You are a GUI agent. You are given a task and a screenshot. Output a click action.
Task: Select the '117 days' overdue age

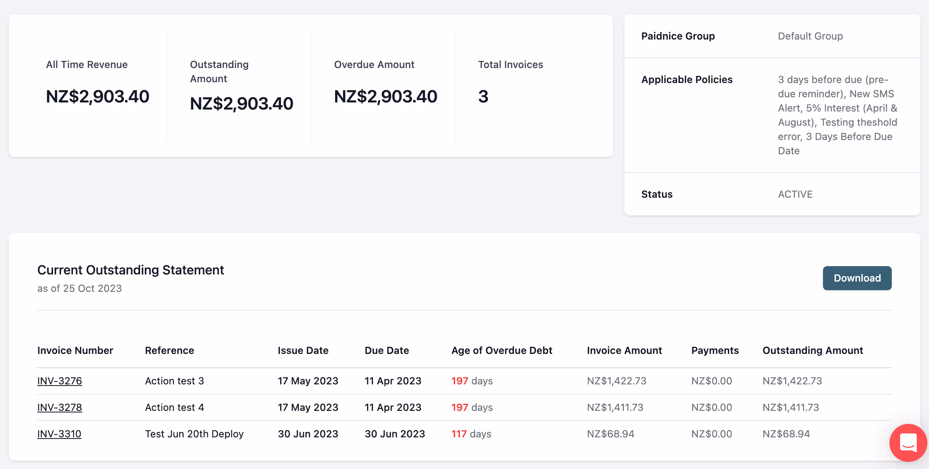click(x=471, y=434)
